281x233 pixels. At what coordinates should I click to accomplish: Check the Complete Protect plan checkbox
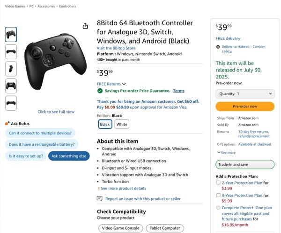(x=219, y=207)
